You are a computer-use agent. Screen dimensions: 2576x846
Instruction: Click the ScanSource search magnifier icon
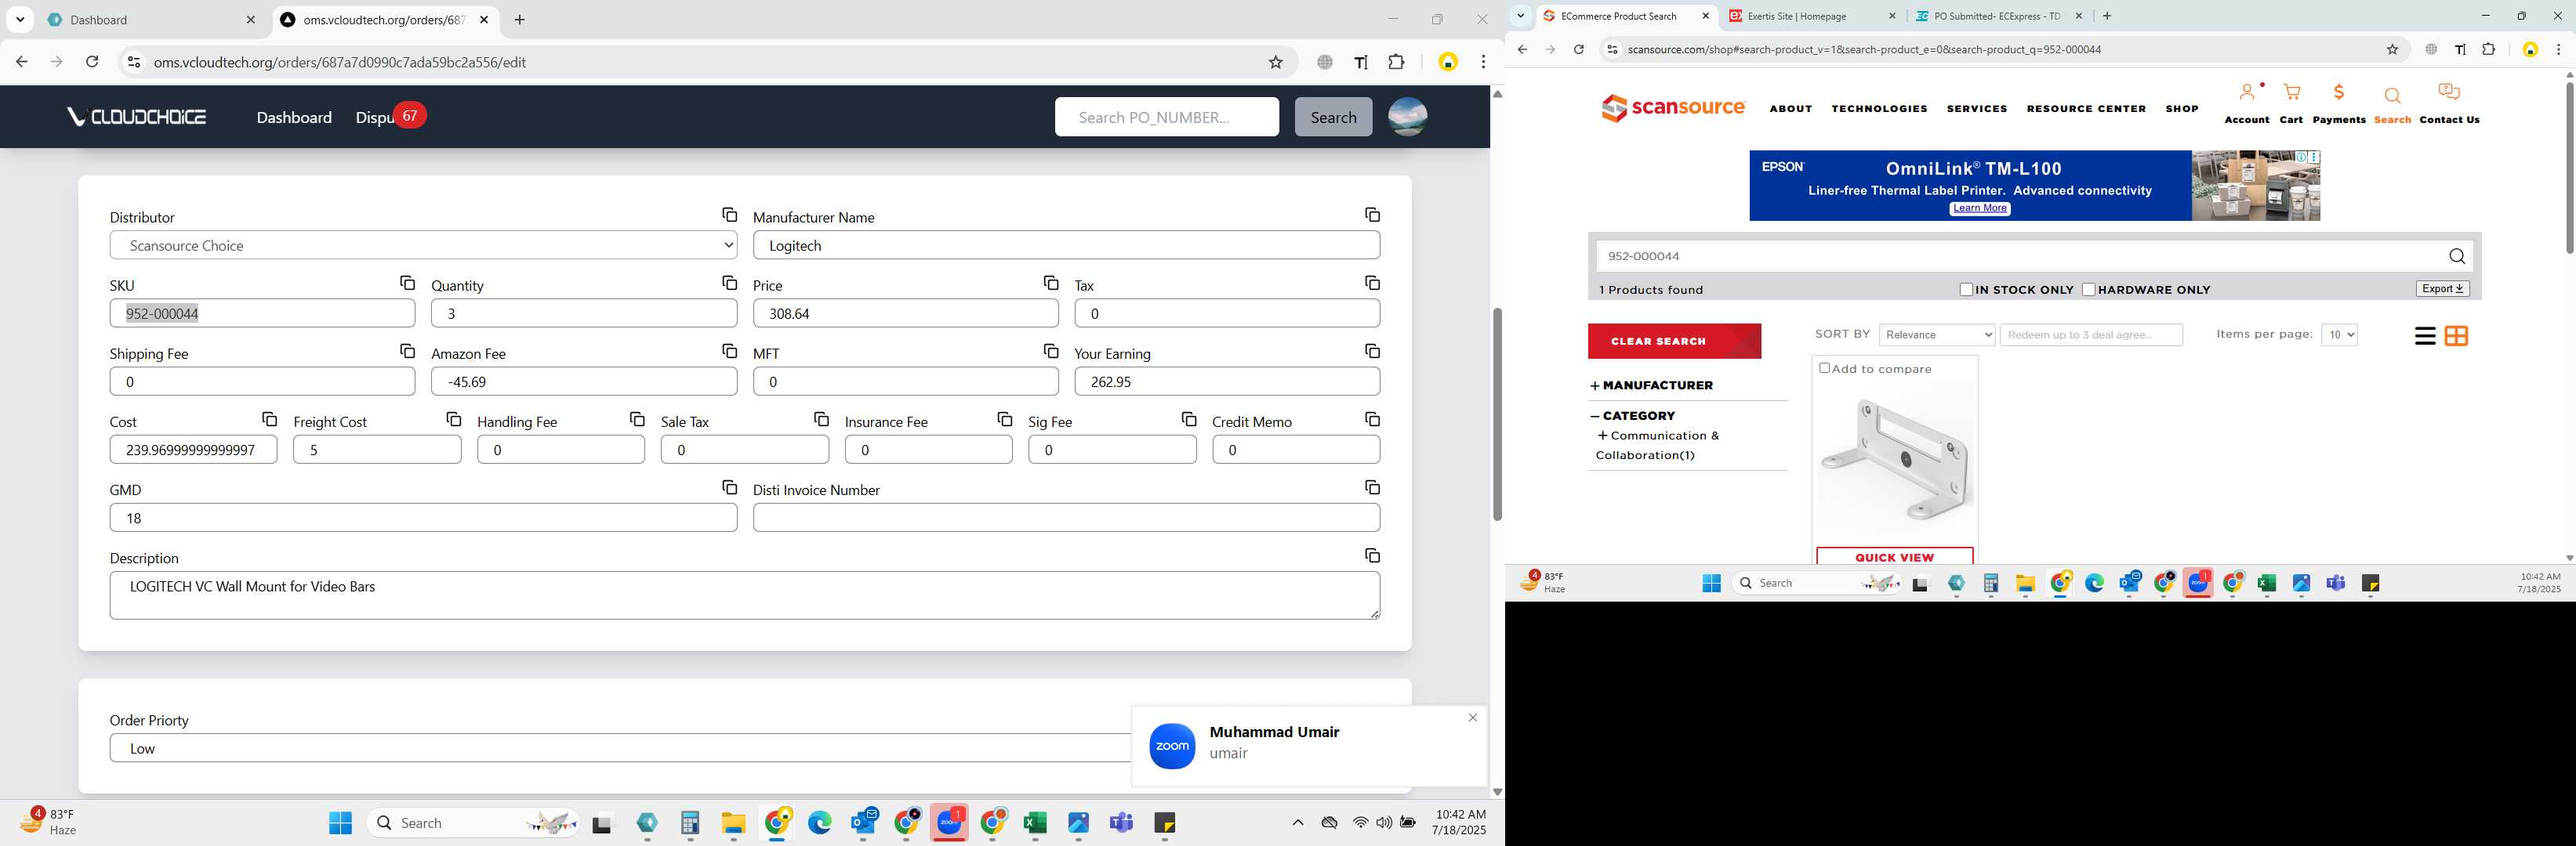click(x=2456, y=257)
